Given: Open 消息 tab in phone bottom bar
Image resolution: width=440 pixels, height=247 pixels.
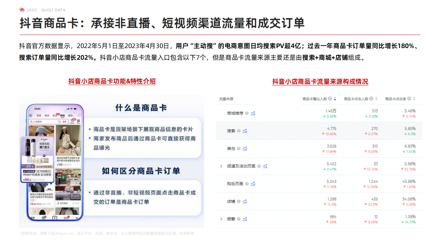Looking at the screenshot, I should 66,218.
